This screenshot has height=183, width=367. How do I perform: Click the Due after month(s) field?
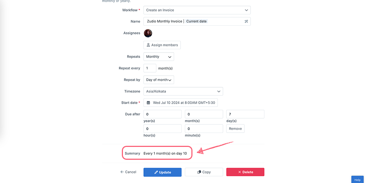(204, 114)
